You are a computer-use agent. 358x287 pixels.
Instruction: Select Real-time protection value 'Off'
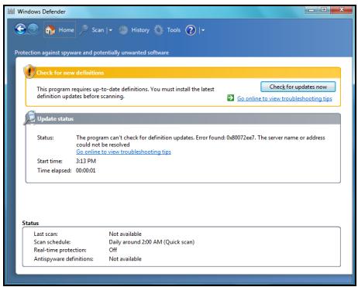coord(113,250)
